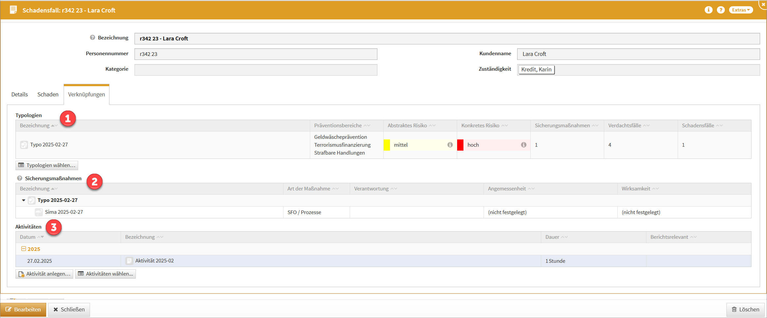
Task: Open the help question mark icon in header
Action: coord(721,10)
